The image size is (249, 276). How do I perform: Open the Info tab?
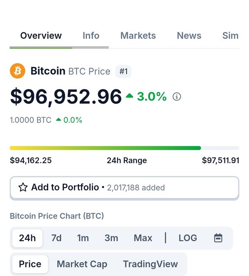91,35
